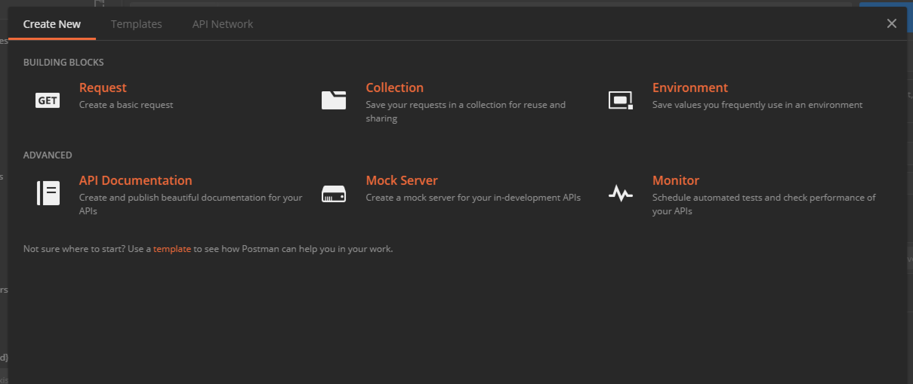The height and width of the screenshot is (384, 913).
Task: Open the API Documentation option
Action: tap(136, 180)
